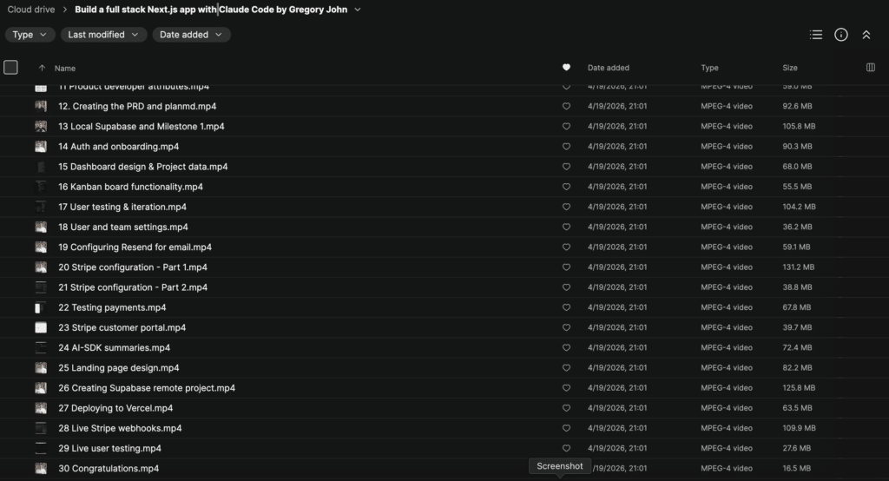Heart the 19 Configuring Resend for email file
Image resolution: width=889 pixels, height=481 pixels.
[566, 247]
